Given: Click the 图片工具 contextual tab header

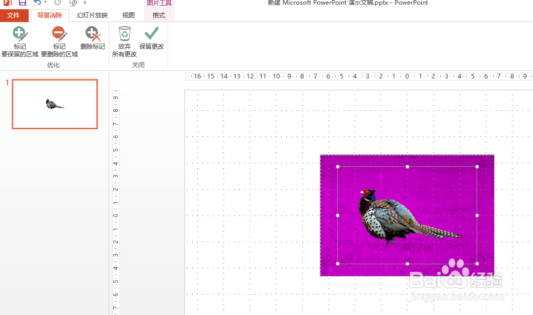Looking at the screenshot, I should tap(159, 4).
